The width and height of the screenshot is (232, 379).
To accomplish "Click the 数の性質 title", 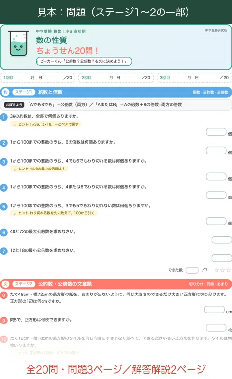I will [51, 40].
